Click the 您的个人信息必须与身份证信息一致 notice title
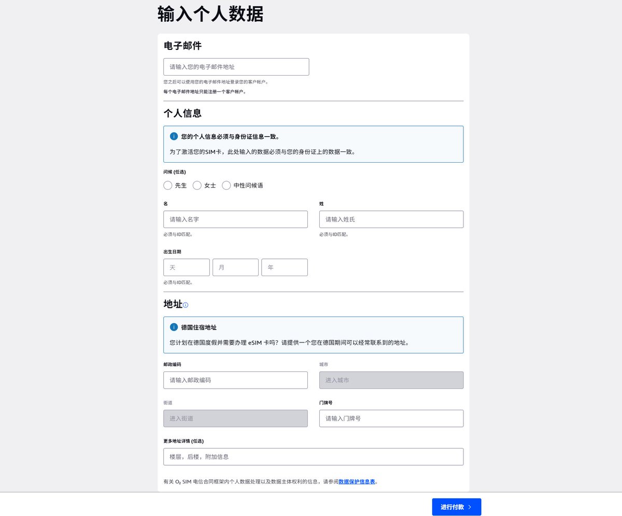 (x=230, y=137)
